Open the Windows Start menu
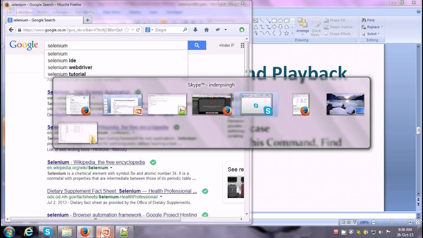Image resolution: width=423 pixels, height=238 pixels. coord(9,232)
